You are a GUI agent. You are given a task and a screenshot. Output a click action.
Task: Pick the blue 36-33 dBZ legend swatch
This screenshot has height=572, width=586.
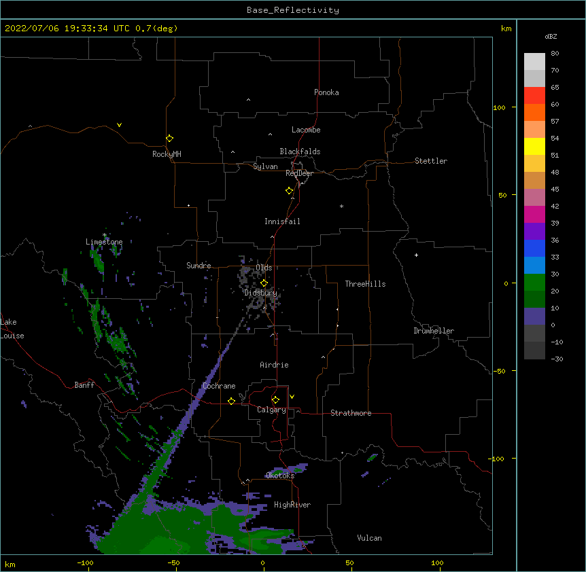coord(534,248)
